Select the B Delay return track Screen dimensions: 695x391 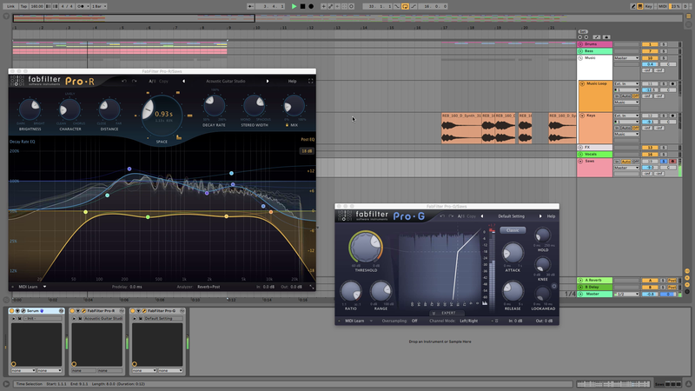pyautogui.click(x=594, y=287)
